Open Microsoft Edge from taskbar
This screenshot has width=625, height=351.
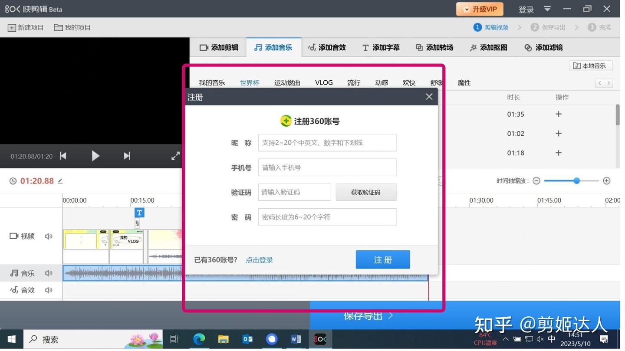tap(199, 340)
